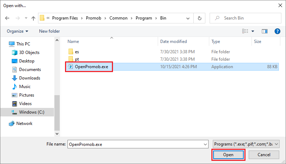286x164 pixels.
Task: Select Videos in the sidebar
Action: (25, 104)
